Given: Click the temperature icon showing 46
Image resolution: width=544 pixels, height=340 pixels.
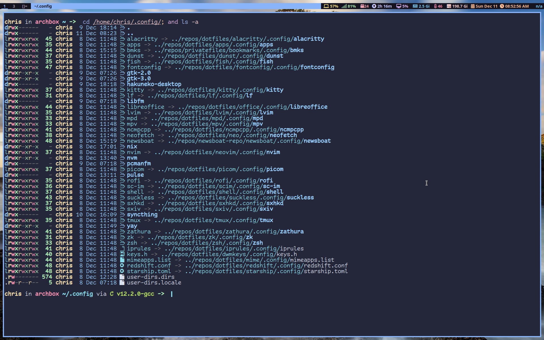Looking at the screenshot, I should point(435,6).
